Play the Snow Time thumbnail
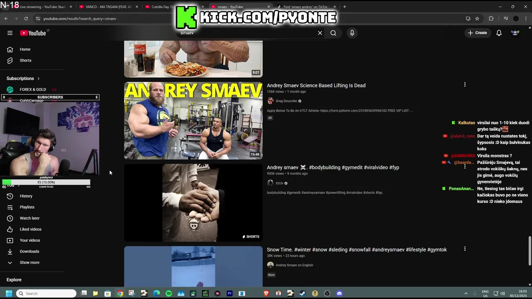Viewport: 532px width, 299px height. coord(193,266)
